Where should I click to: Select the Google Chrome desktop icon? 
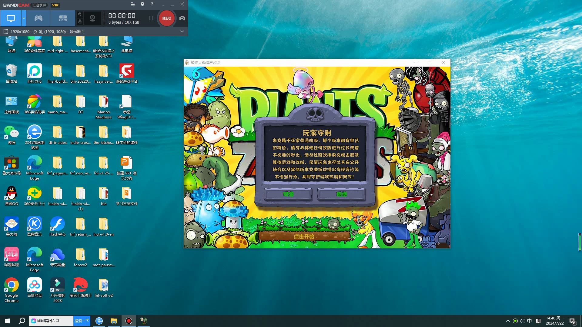[x=12, y=290]
